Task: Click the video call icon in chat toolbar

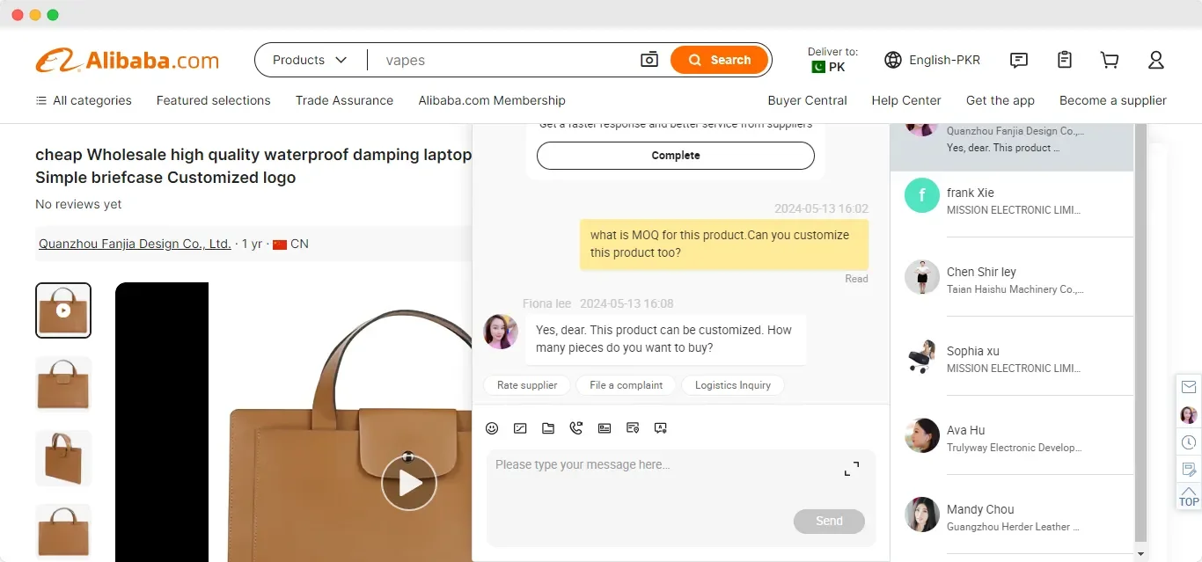Action: click(x=576, y=428)
